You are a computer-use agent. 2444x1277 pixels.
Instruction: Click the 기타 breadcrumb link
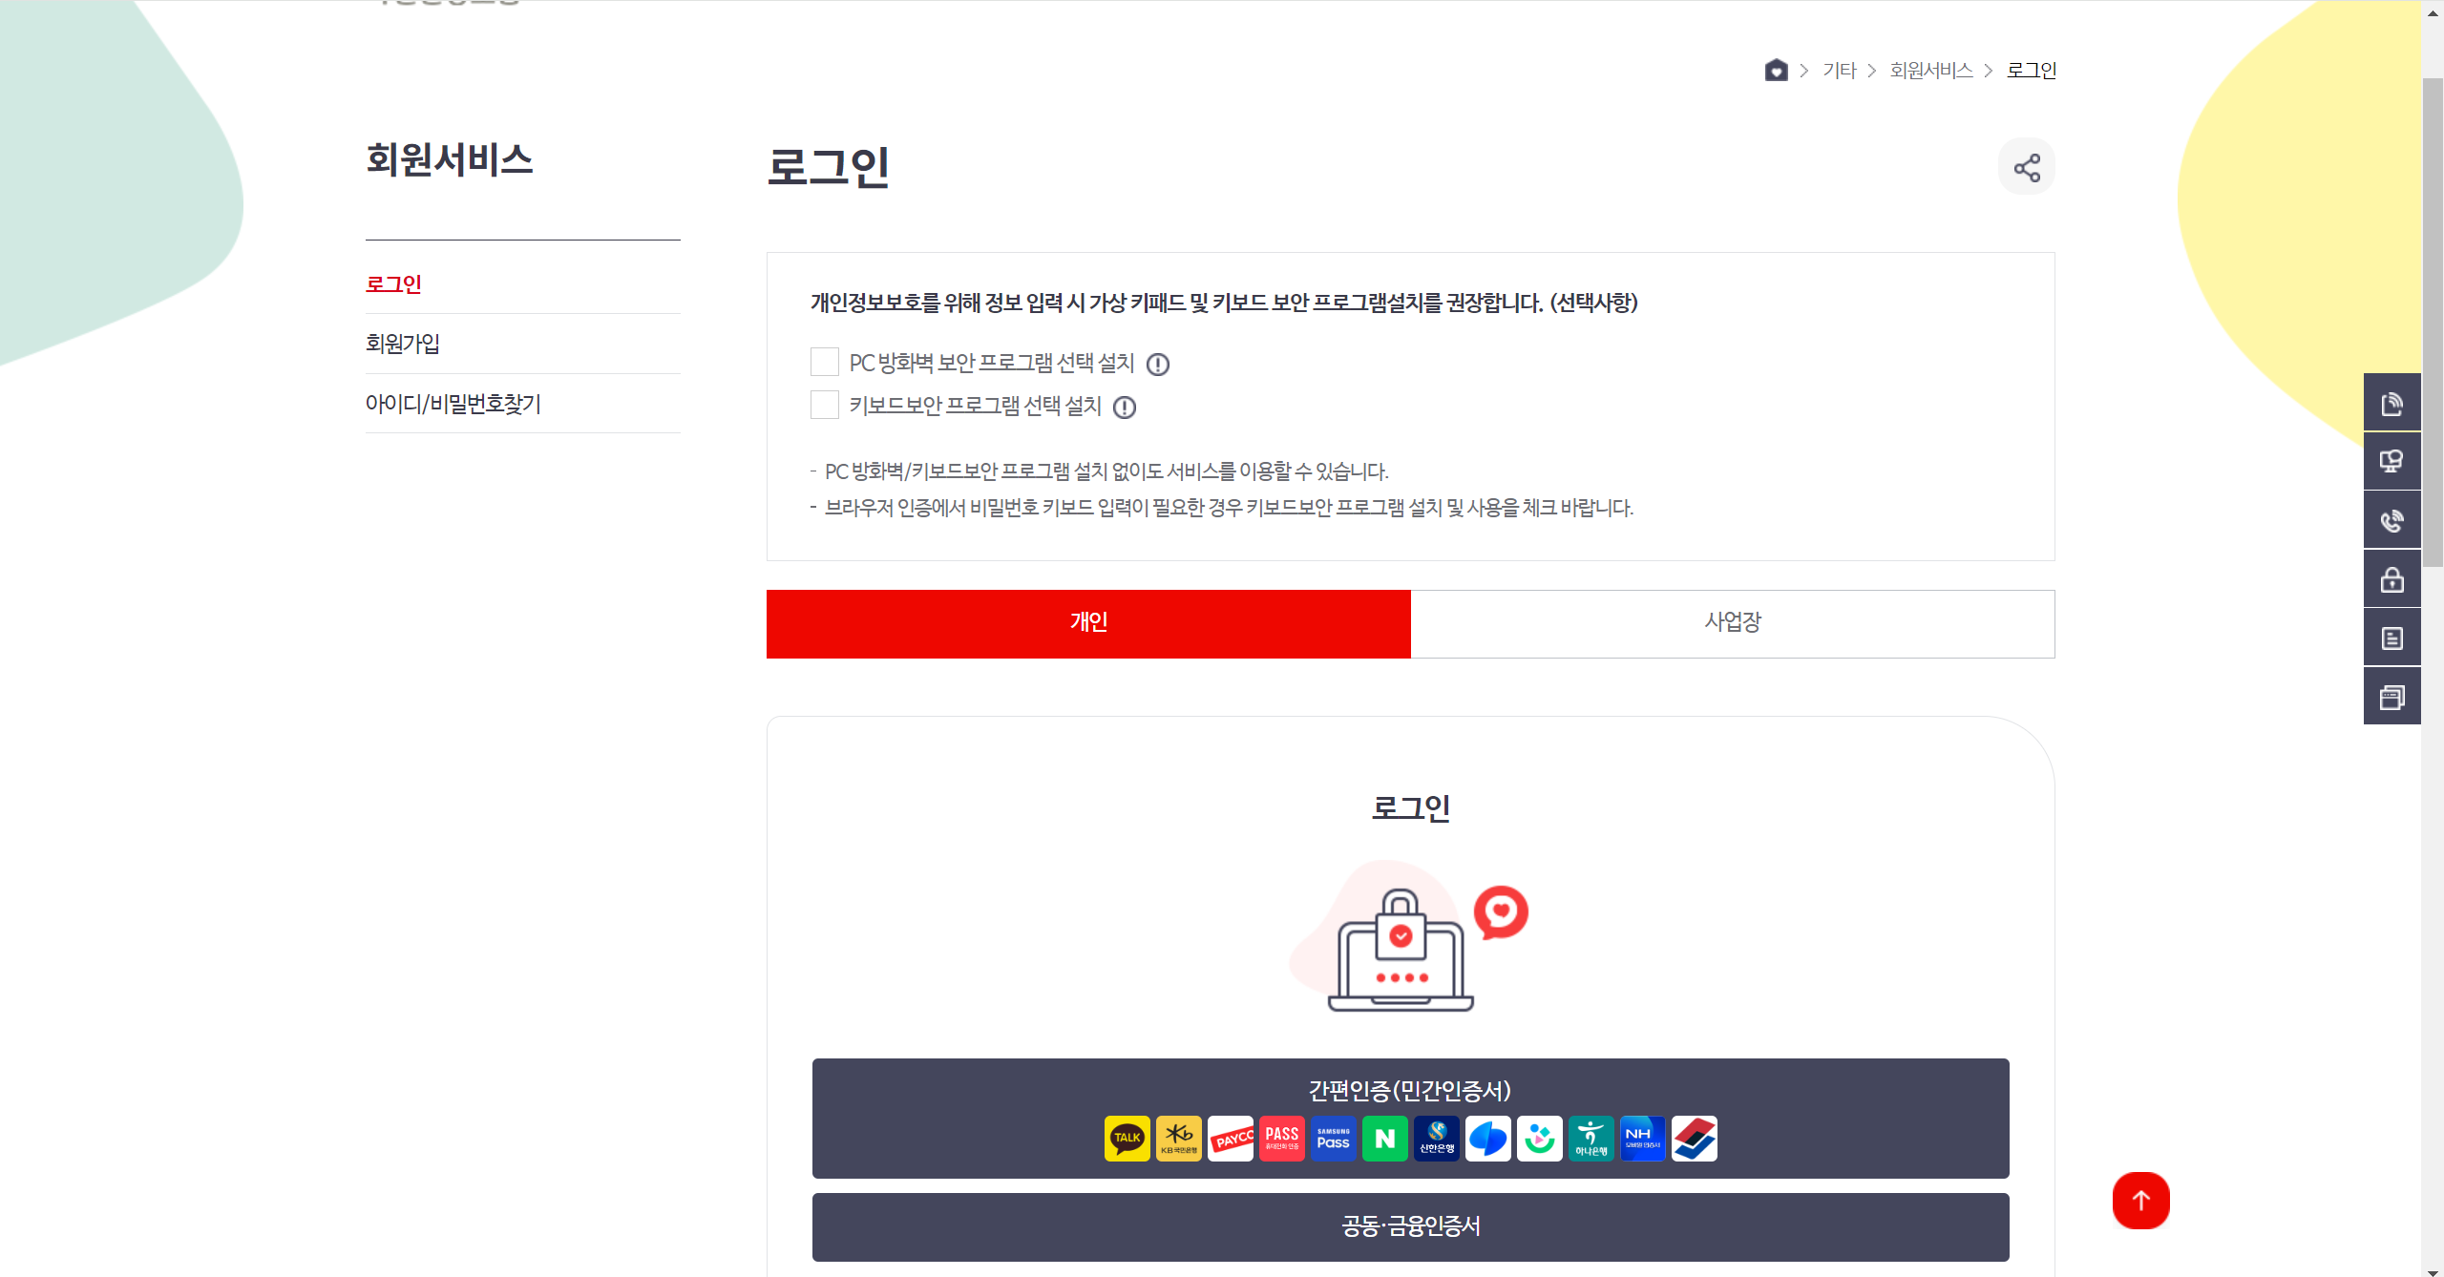pos(1839,71)
